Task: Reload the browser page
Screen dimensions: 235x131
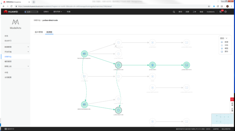Action: pyautogui.click(x=11, y=6)
